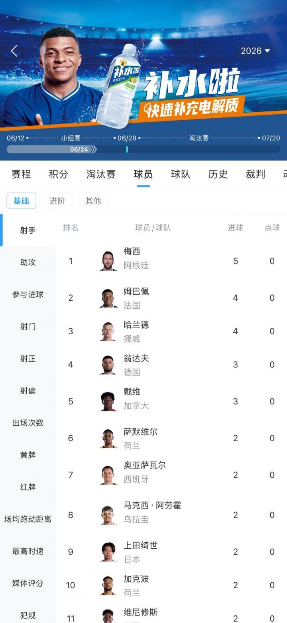Select the 其他 filter button
Viewport: 287px width, 623px height.
(93, 200)
